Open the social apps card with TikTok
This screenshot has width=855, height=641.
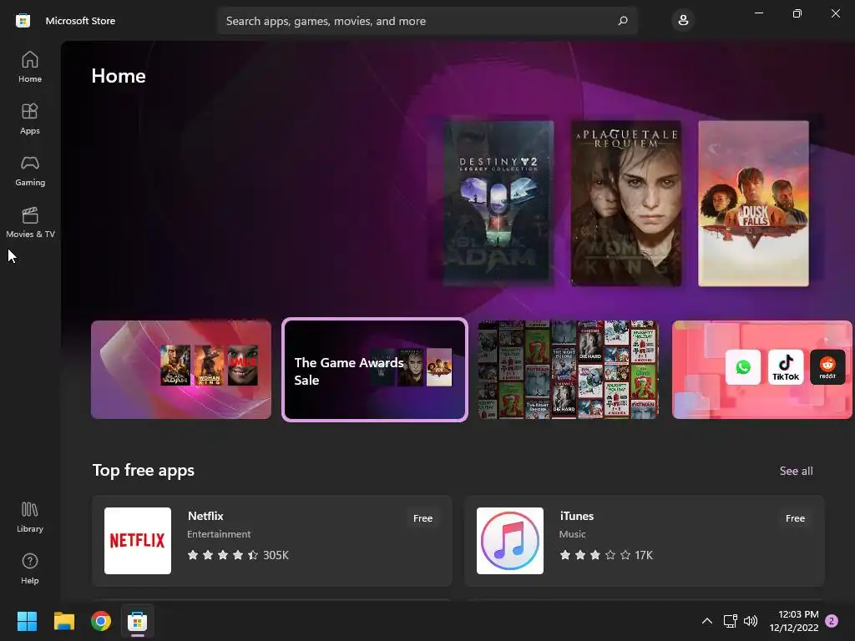pos(761,370)
